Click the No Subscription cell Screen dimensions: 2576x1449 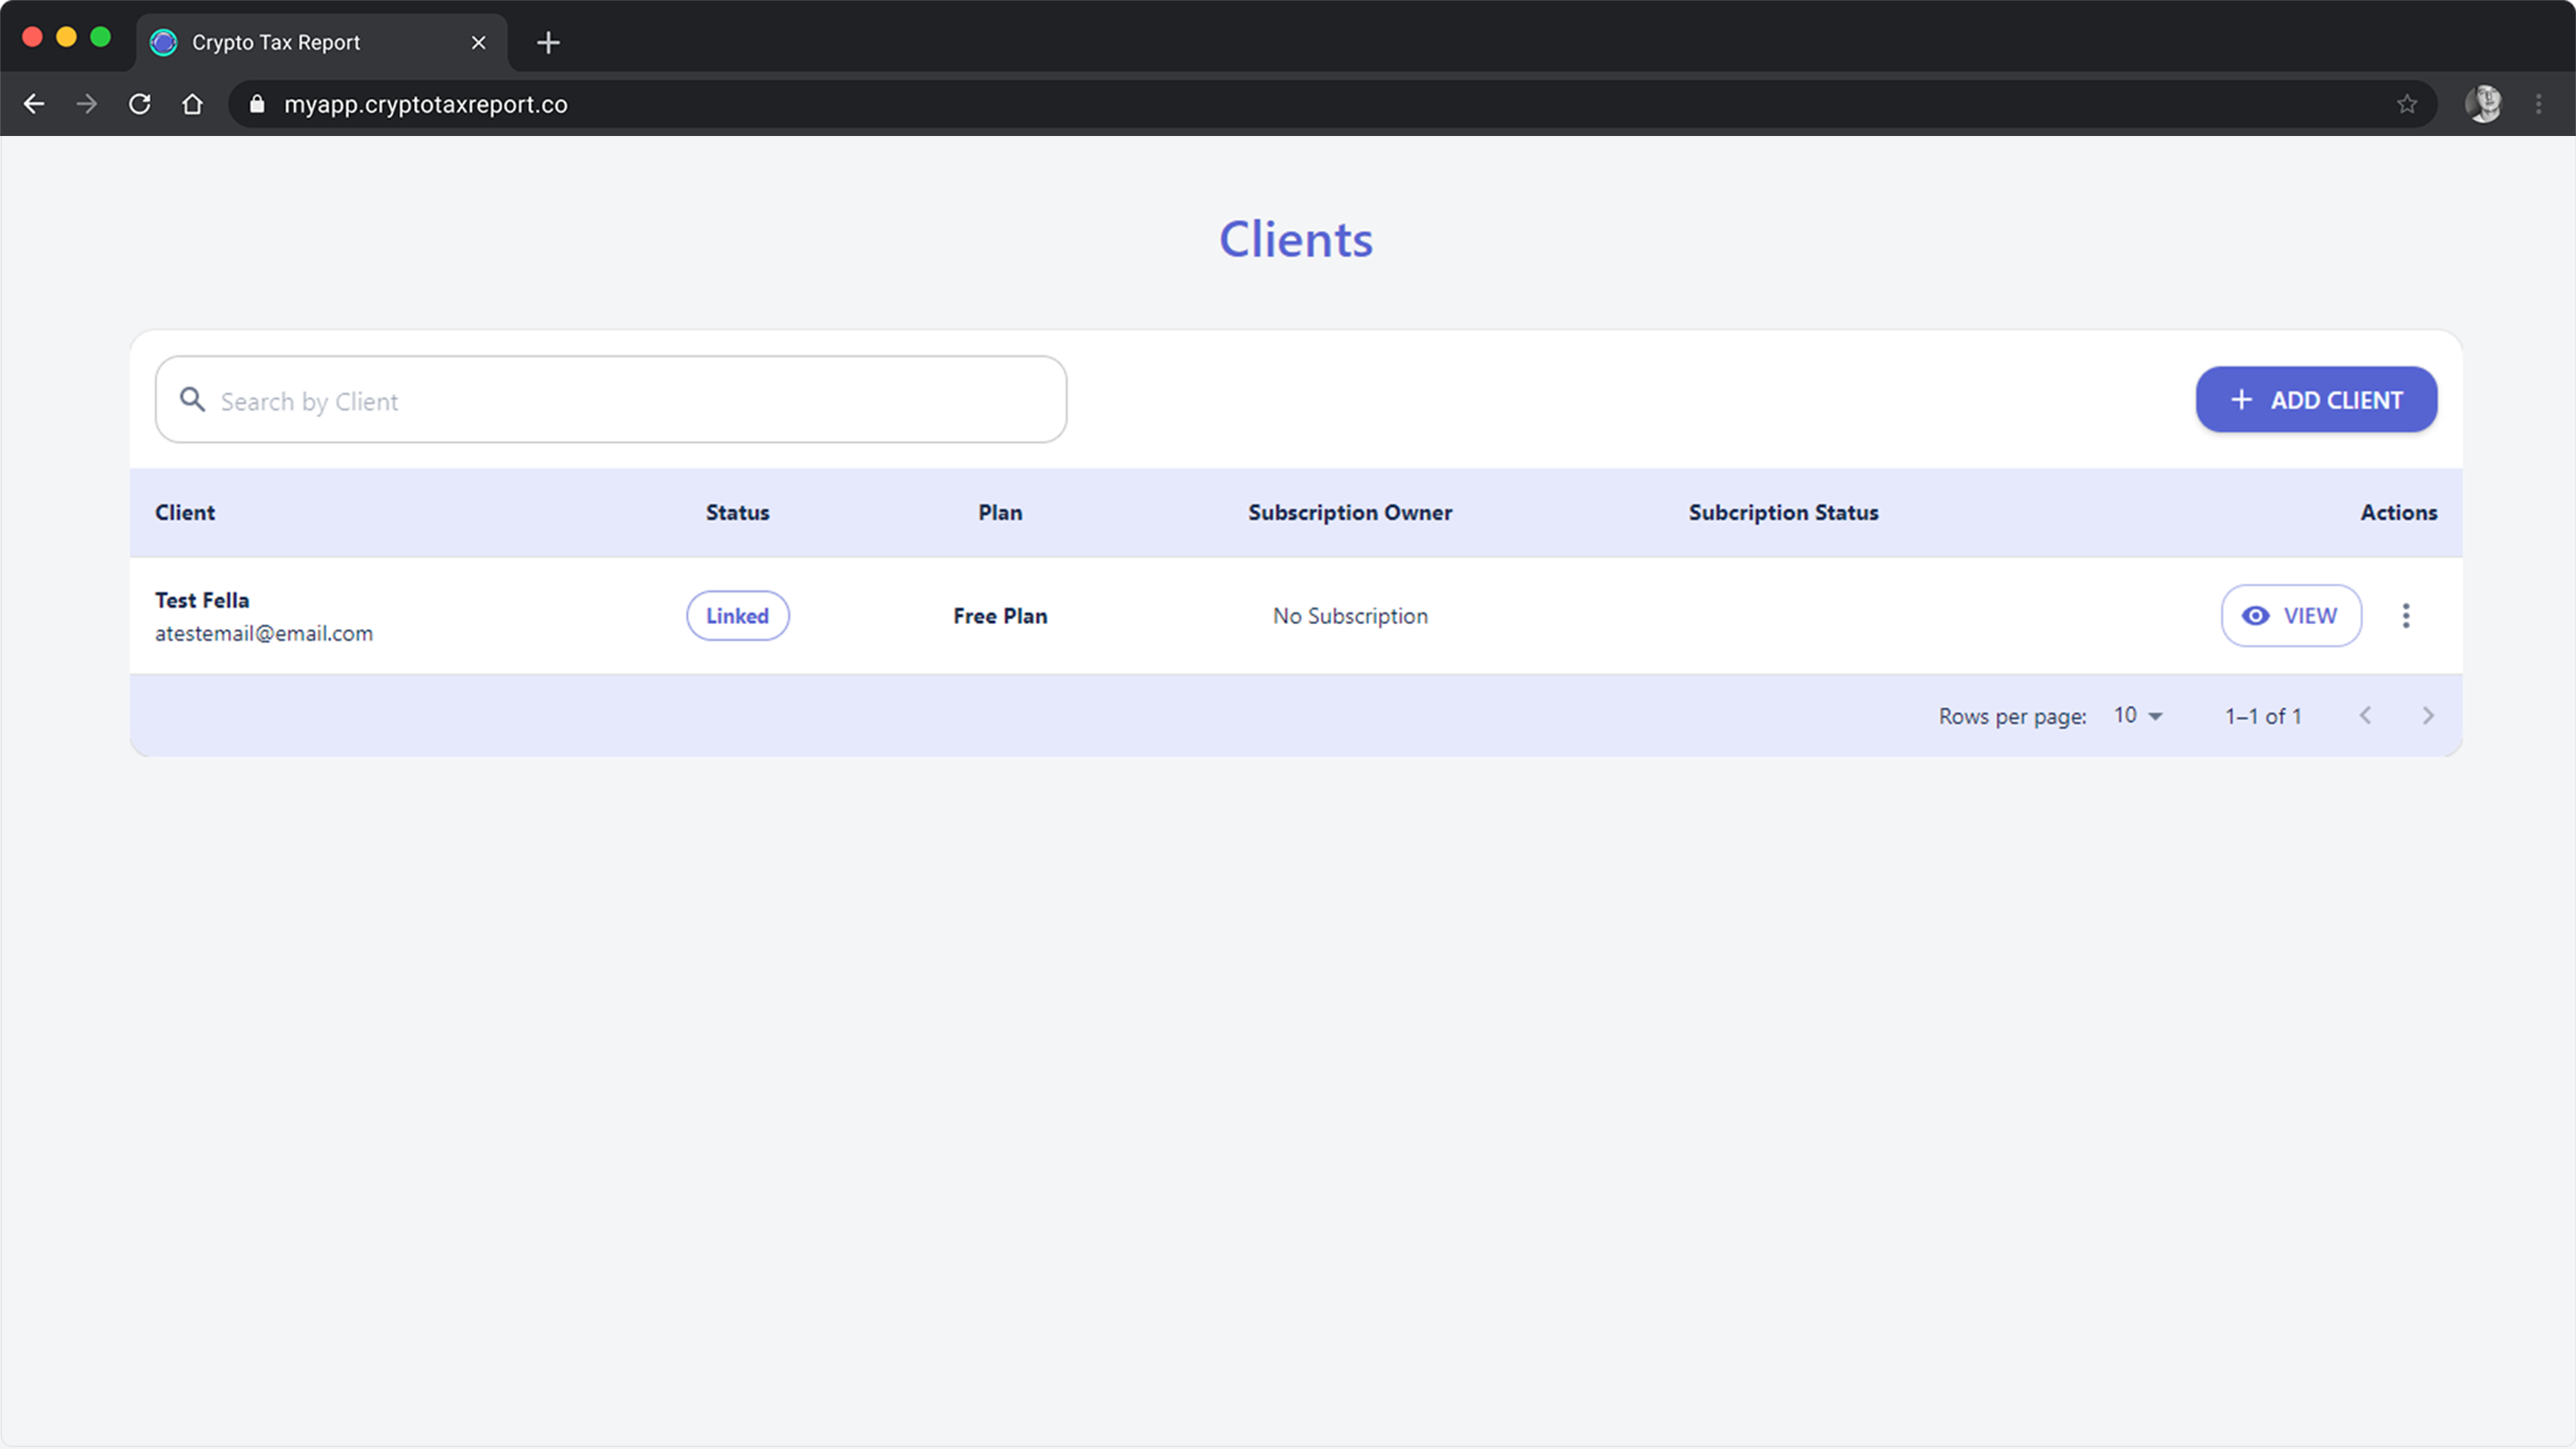coord(1350,616)
